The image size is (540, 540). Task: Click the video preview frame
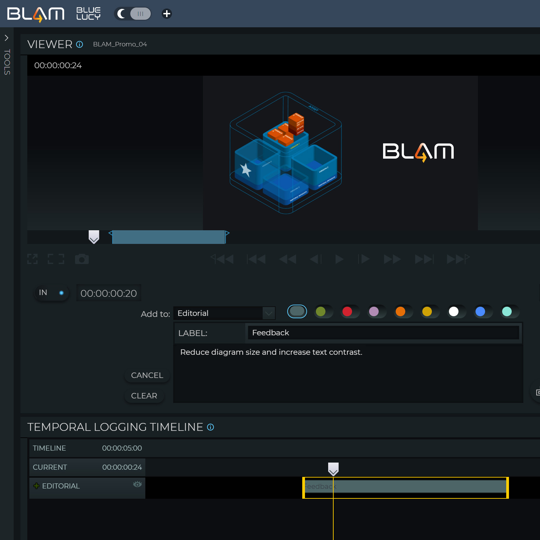click(x=340, y=153)
